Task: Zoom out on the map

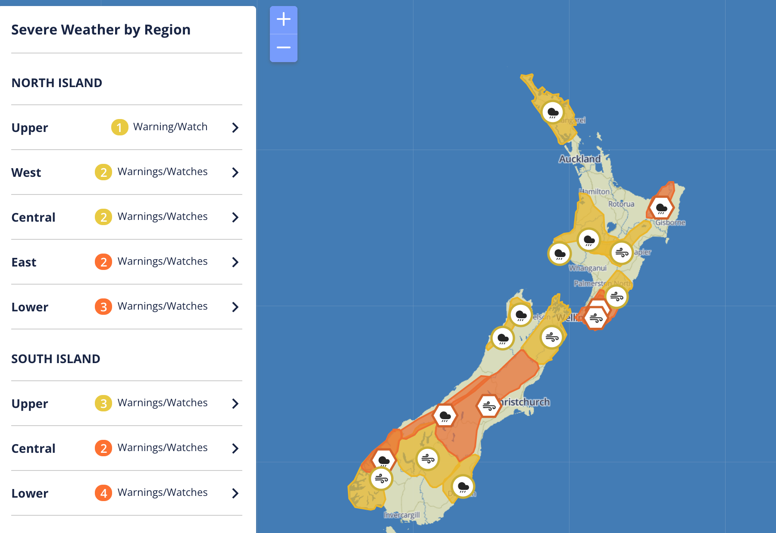Action: tap(284, 47)
